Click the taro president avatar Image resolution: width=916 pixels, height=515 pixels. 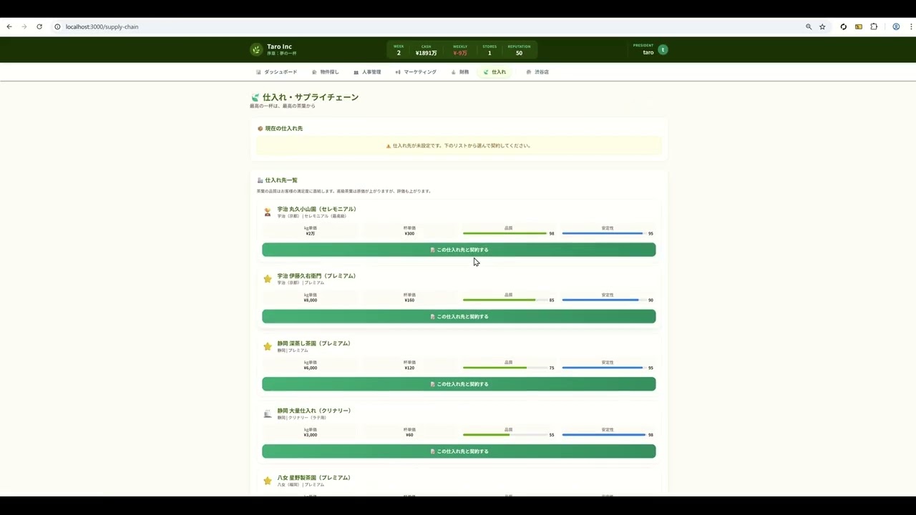(x=663, y=49)
